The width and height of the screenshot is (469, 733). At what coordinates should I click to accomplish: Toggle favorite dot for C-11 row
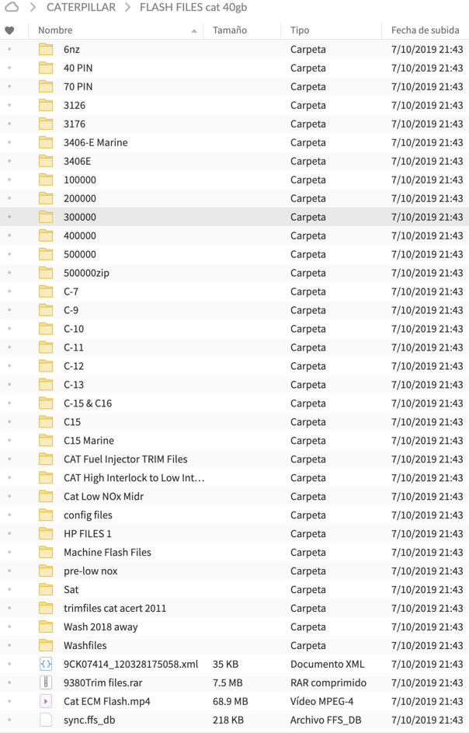click(x=9, y=347)
